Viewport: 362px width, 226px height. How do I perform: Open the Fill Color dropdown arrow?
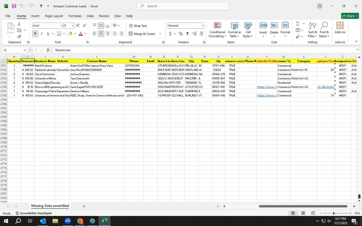(x=75, y=34)
